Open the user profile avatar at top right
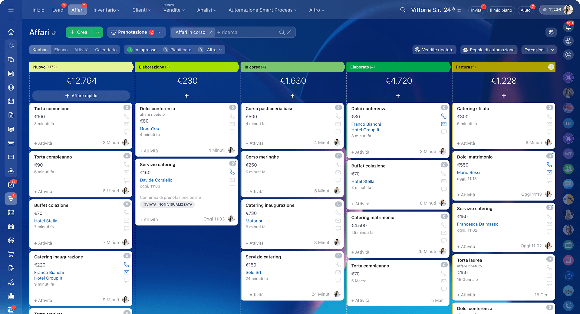 click(x=568, y=10)
